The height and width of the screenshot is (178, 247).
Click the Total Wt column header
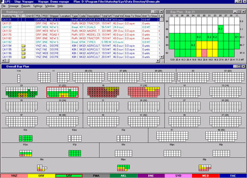pos(107,16)
